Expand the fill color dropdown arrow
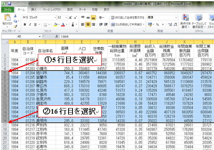This screenshot has height=150, width=214. coord(59,25)
